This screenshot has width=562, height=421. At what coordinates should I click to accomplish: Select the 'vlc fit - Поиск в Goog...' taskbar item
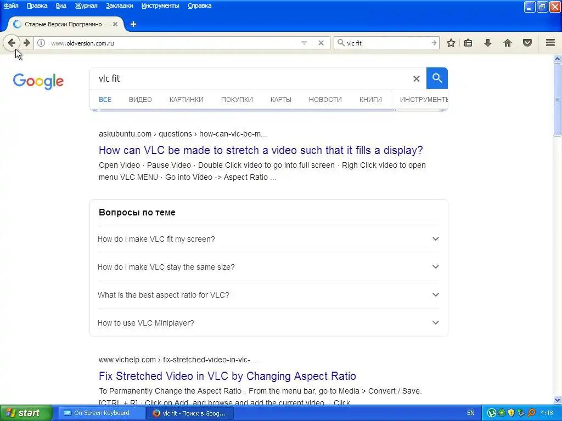coord(190,413)
